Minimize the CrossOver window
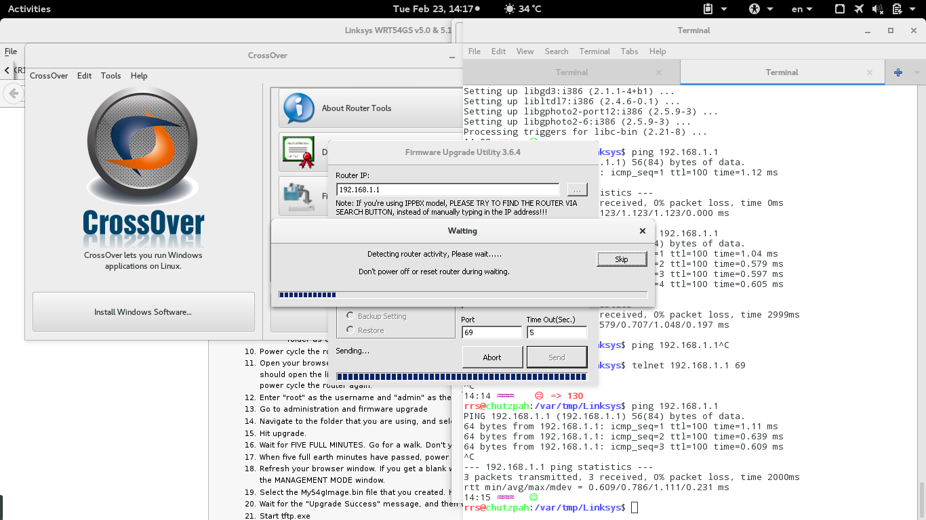This screenshot has height=520, width=926. click(x=452, y=56)
